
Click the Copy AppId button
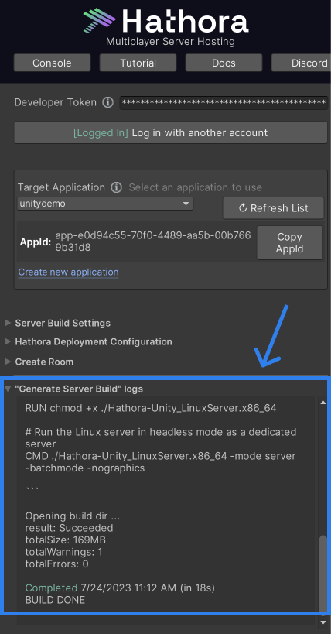289,242
